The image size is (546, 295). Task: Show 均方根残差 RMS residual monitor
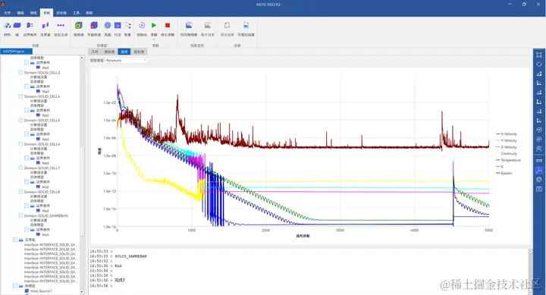tap(189, 28)
